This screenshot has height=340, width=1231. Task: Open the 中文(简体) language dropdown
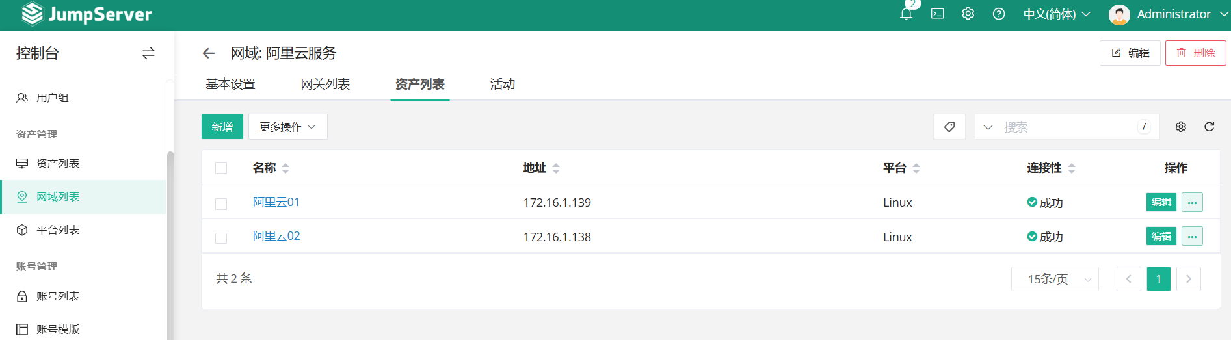(x=1056, y=14)
